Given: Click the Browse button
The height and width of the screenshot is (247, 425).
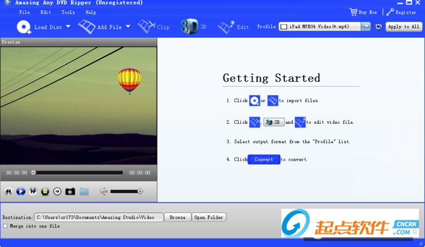Looking at the screenshot, I should tap(177, 217).
